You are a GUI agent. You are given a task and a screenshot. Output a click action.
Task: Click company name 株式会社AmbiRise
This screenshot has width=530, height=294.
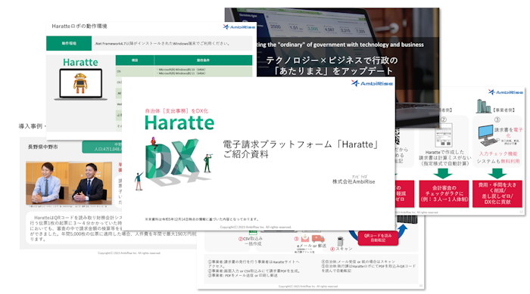tap(354, 181)
